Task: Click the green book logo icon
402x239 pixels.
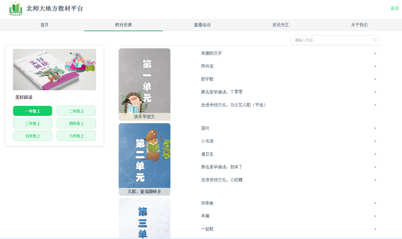Action: [16, 8]
